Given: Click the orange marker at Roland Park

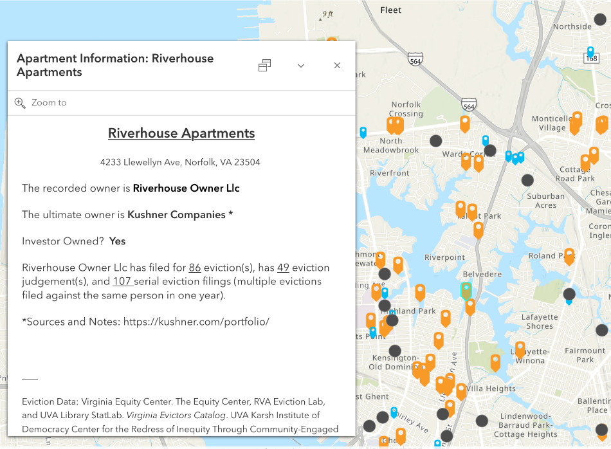Looking at the screenshot, I should point(569,257).
